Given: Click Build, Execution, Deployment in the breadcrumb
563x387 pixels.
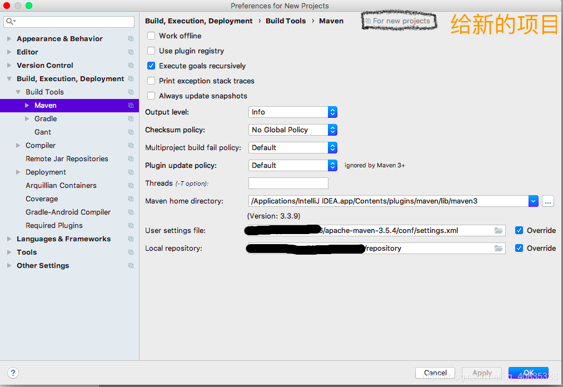Looking at the screenshot, I should pyautogui.click(x=198, y=21).
